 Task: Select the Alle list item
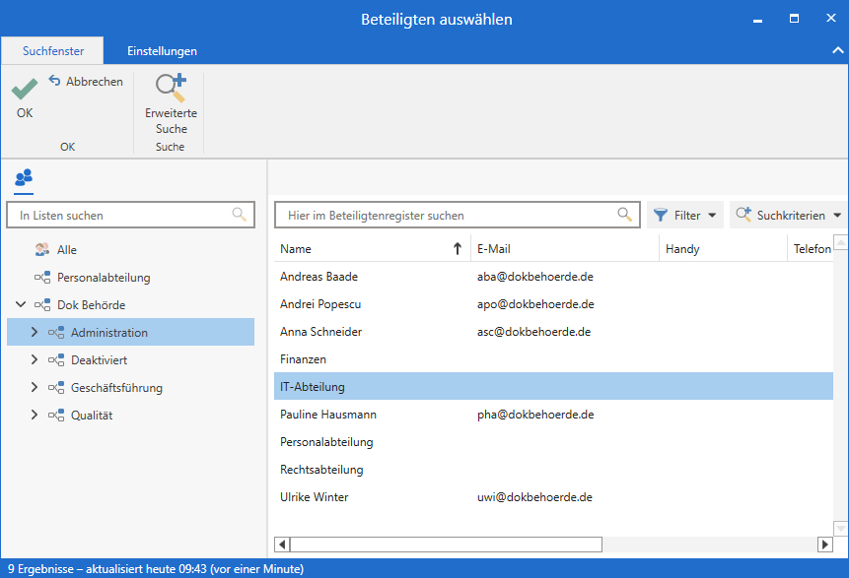point(66,250)
